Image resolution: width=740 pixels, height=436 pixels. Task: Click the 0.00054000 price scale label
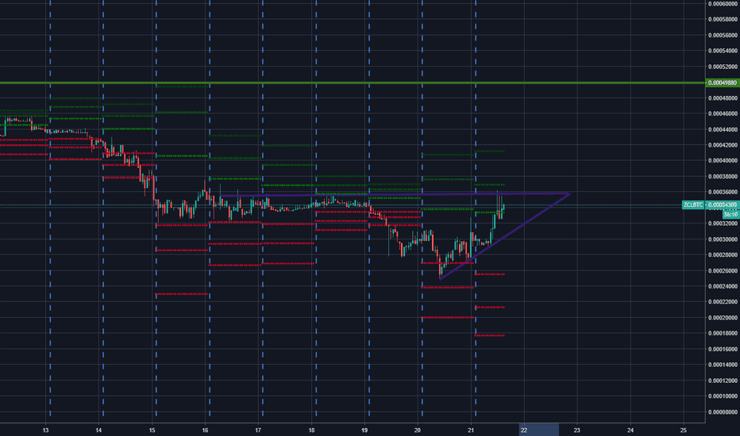coord(723,51)
